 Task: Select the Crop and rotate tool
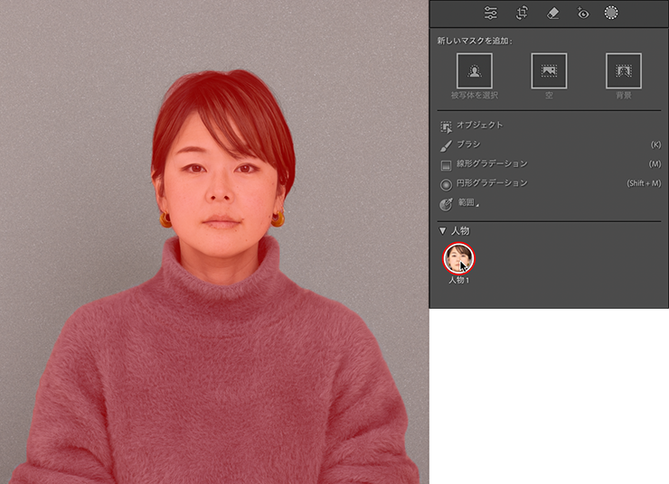click(x=522, y=13)
